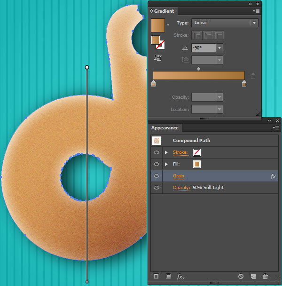
Task: Hide the Stroke attribute using its eye icon
Action: (157, 152)
